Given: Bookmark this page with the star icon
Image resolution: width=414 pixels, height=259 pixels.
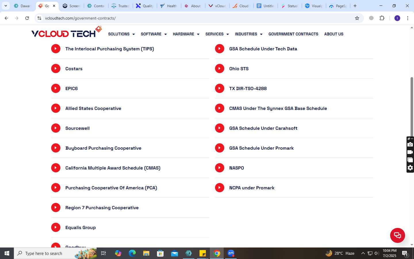Looking at the screenshot, I should point(357,18).
